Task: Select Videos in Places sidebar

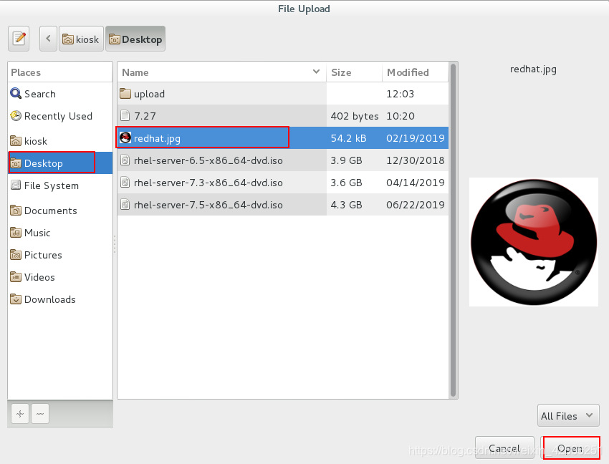Action: click(60, 277)
